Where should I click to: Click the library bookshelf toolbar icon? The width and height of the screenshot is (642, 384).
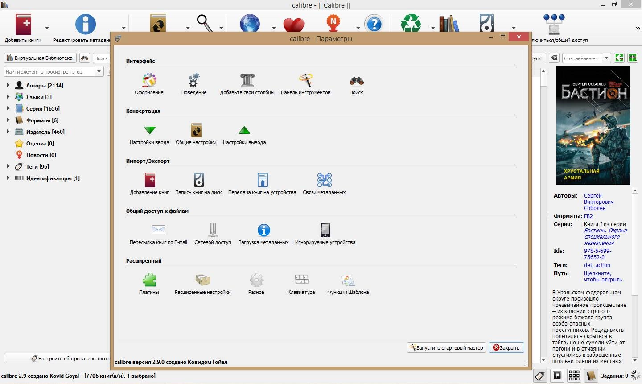click(449, 24)
